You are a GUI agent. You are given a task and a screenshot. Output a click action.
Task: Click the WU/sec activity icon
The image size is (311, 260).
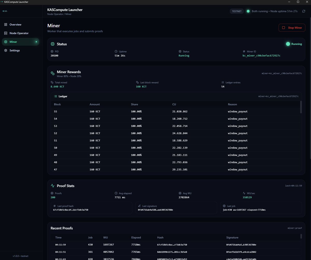click(244, 193)
